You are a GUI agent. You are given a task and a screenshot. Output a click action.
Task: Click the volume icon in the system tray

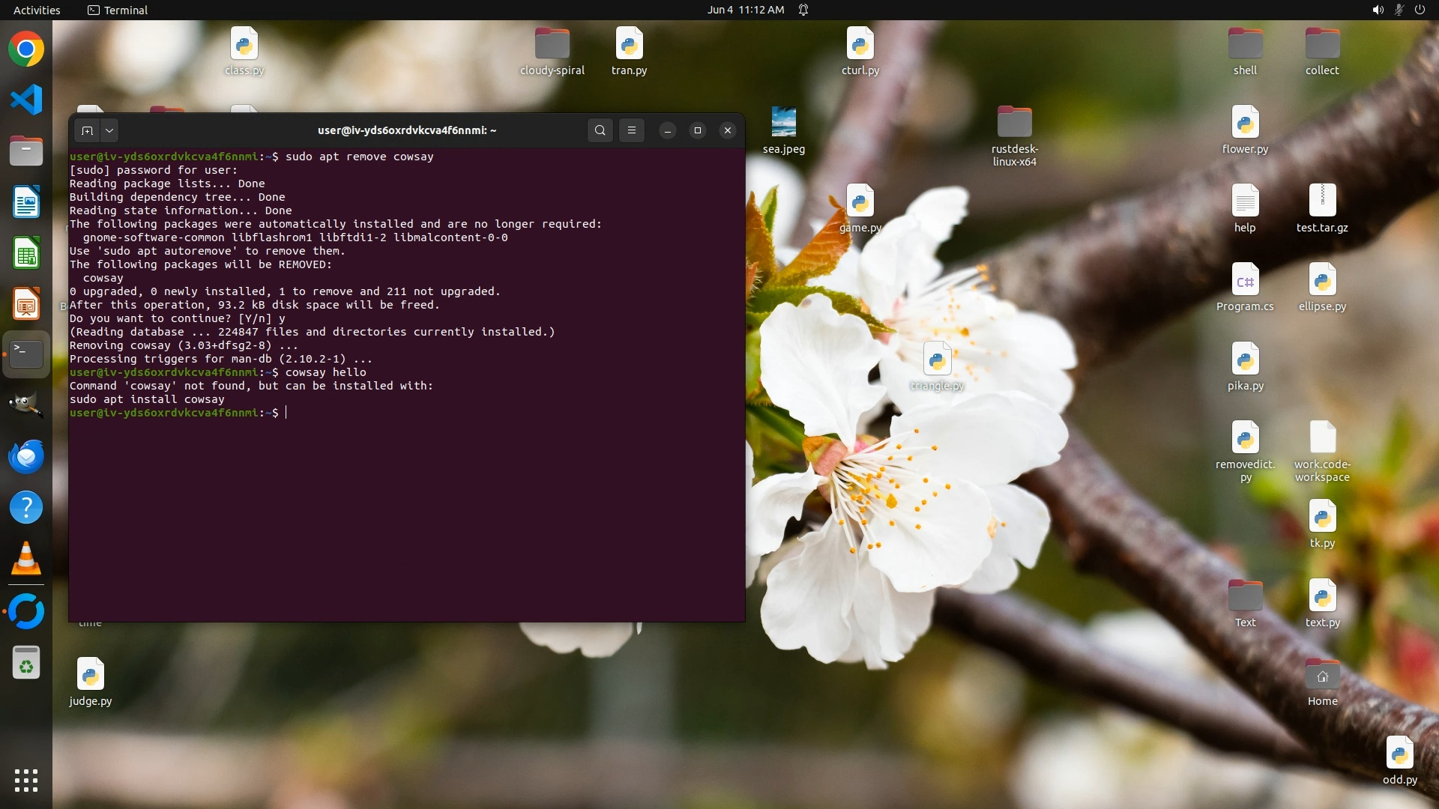(1378, 10)
